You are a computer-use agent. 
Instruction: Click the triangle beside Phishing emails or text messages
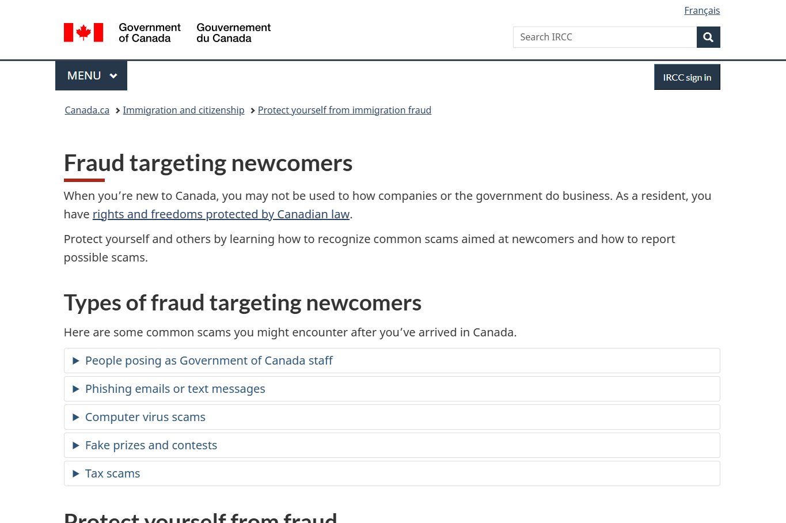click(75, 389)
